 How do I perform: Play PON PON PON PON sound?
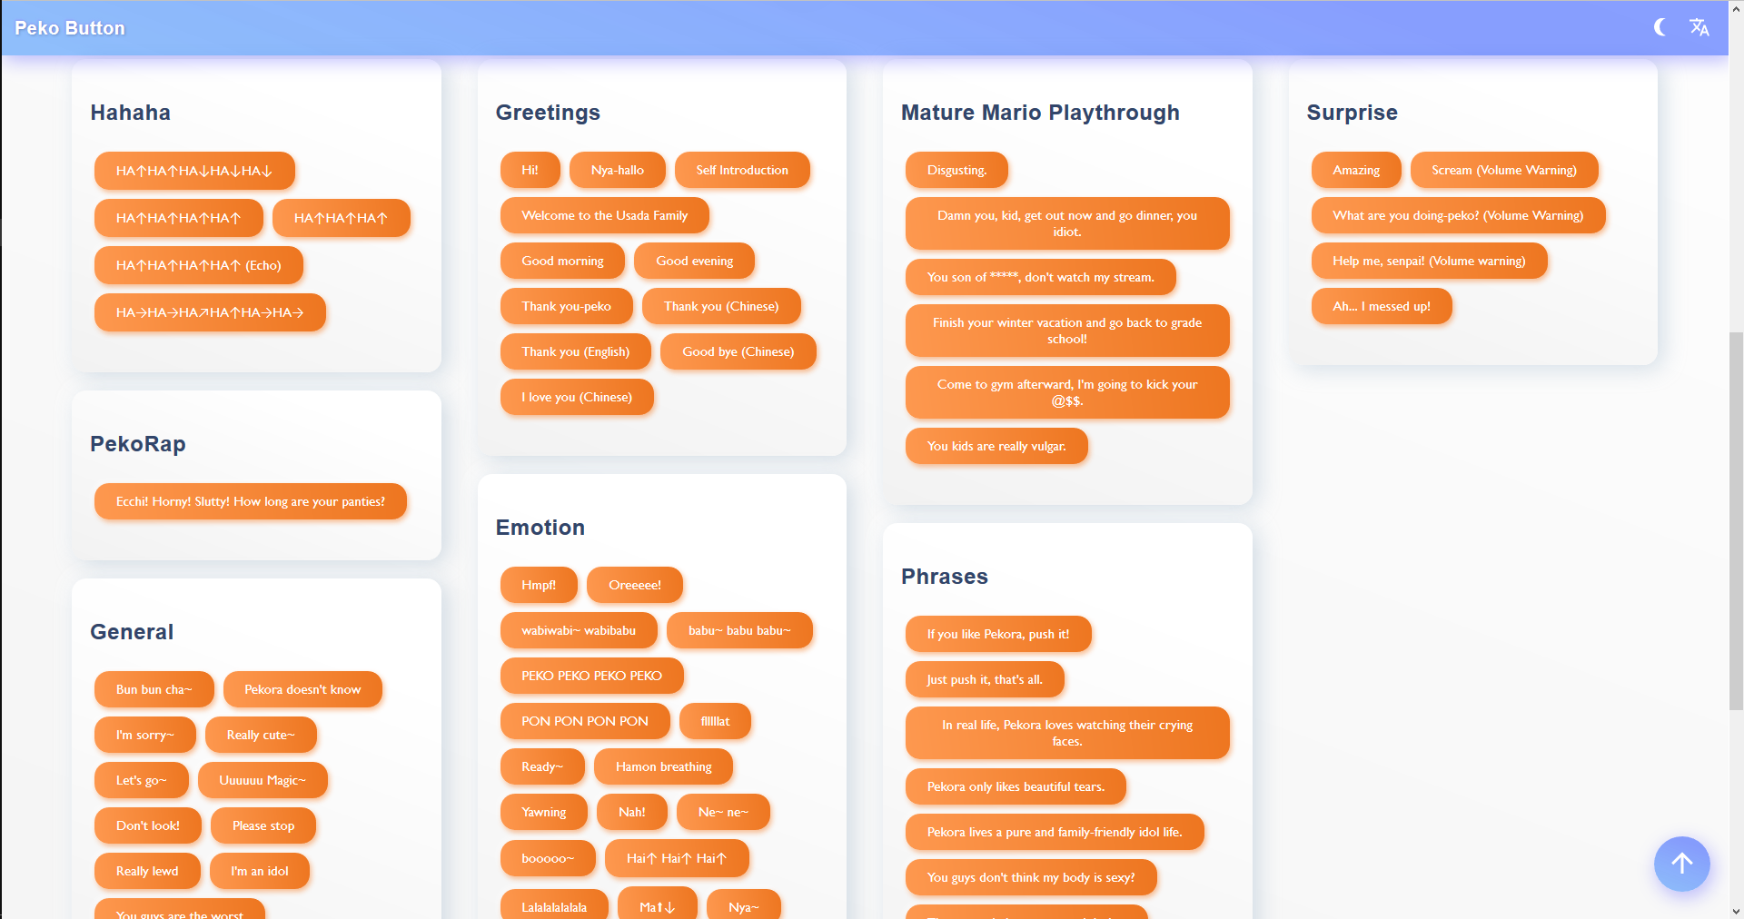click(x=585, y=721)
